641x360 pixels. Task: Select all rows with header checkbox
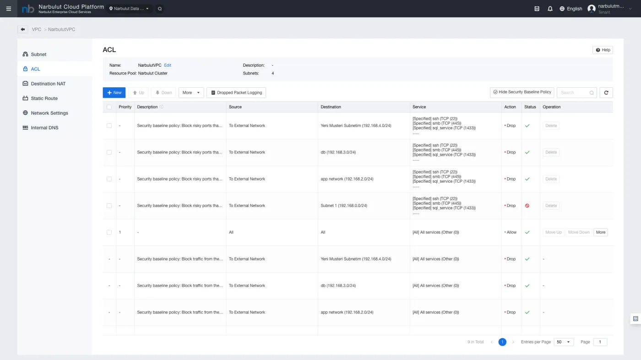coord(109,107)
